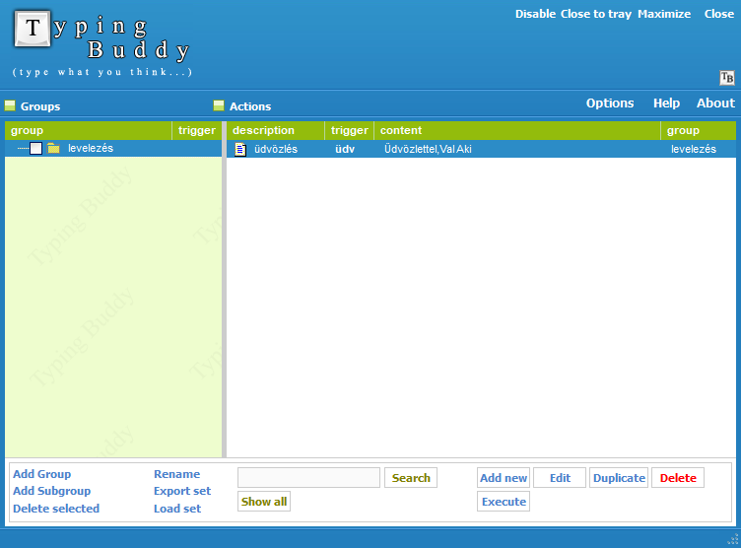The image size is (741, 548).
Task: Click the Add Subgroup link
Action: [x=51, y=491]
